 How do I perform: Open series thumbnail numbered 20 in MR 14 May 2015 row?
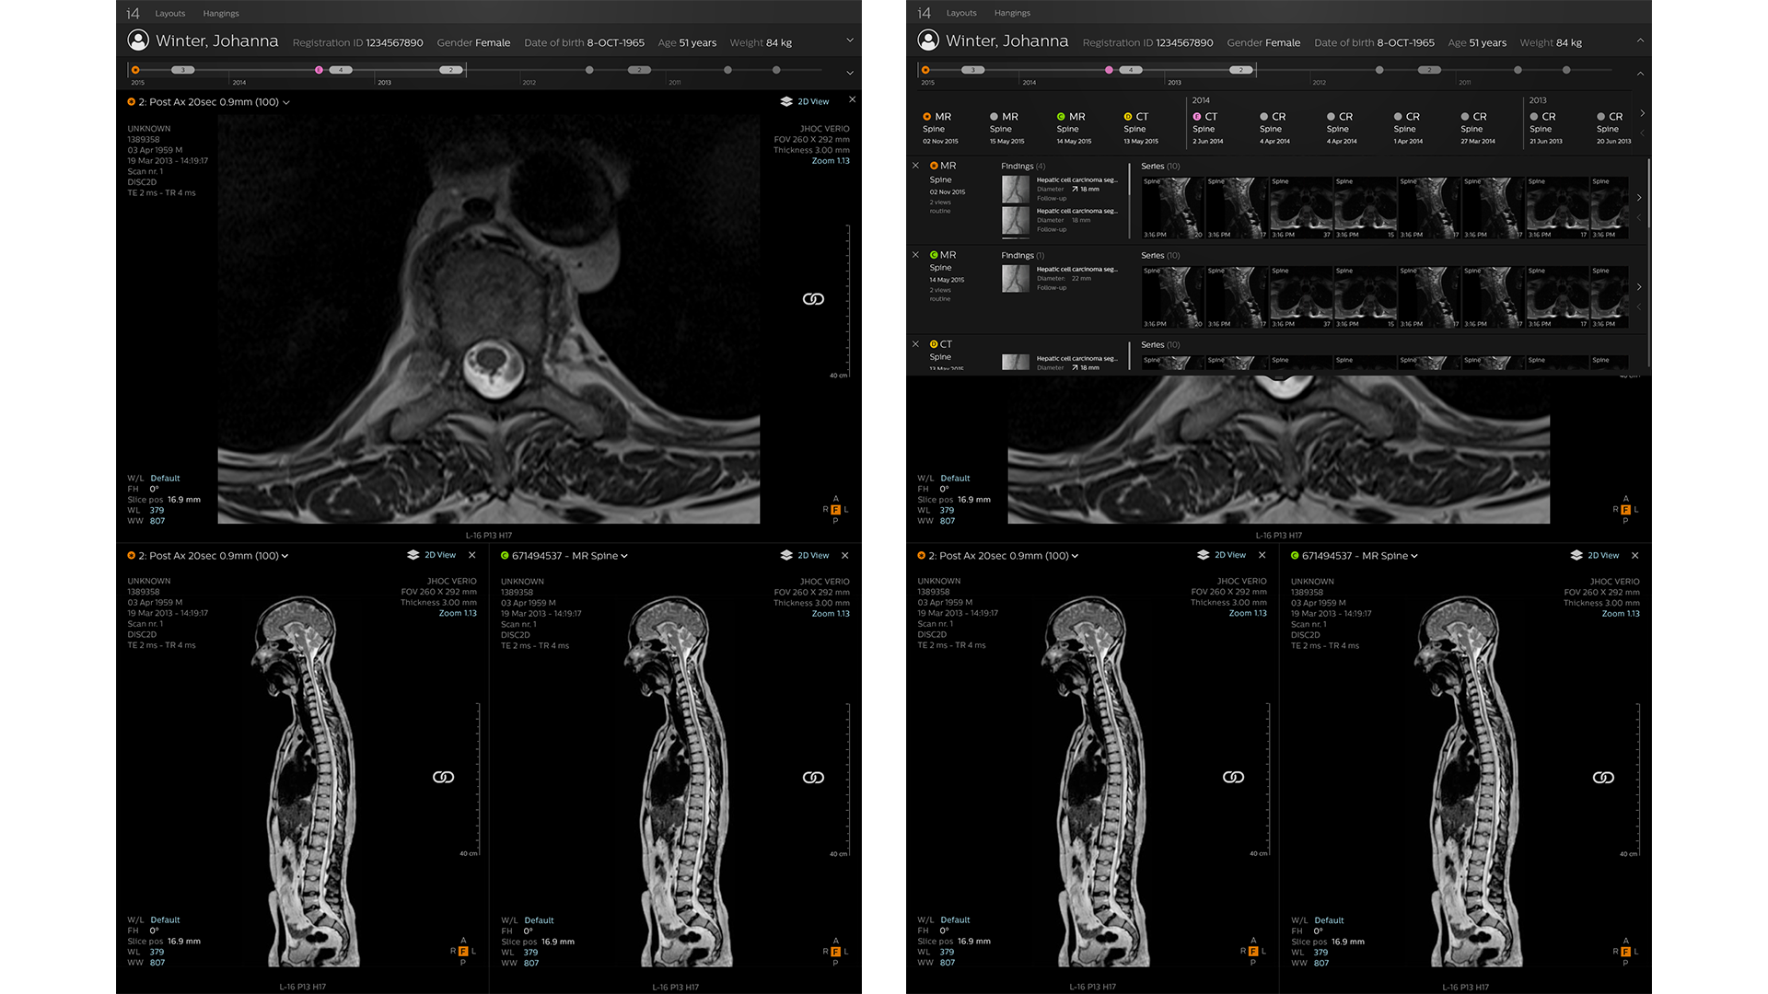[x=1173, y=297]
